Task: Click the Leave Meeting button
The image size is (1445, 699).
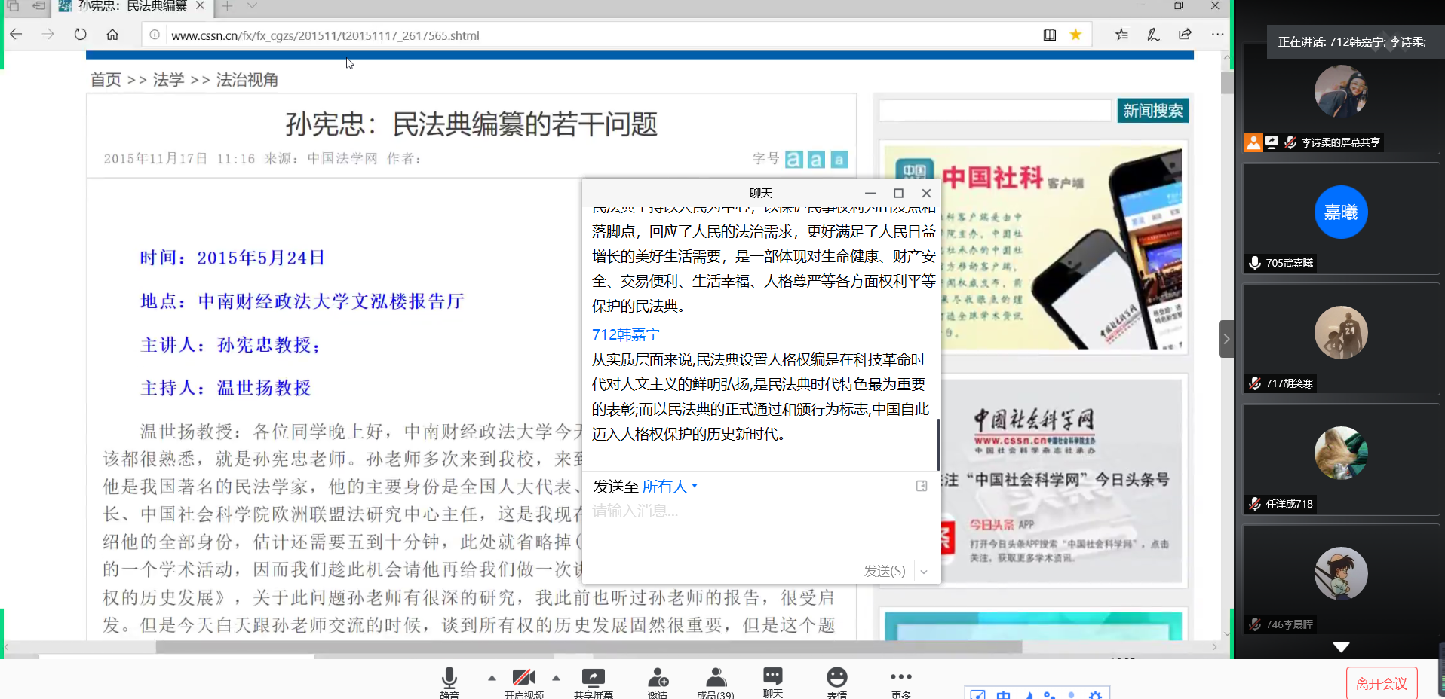Action: tap(1381, 683)
